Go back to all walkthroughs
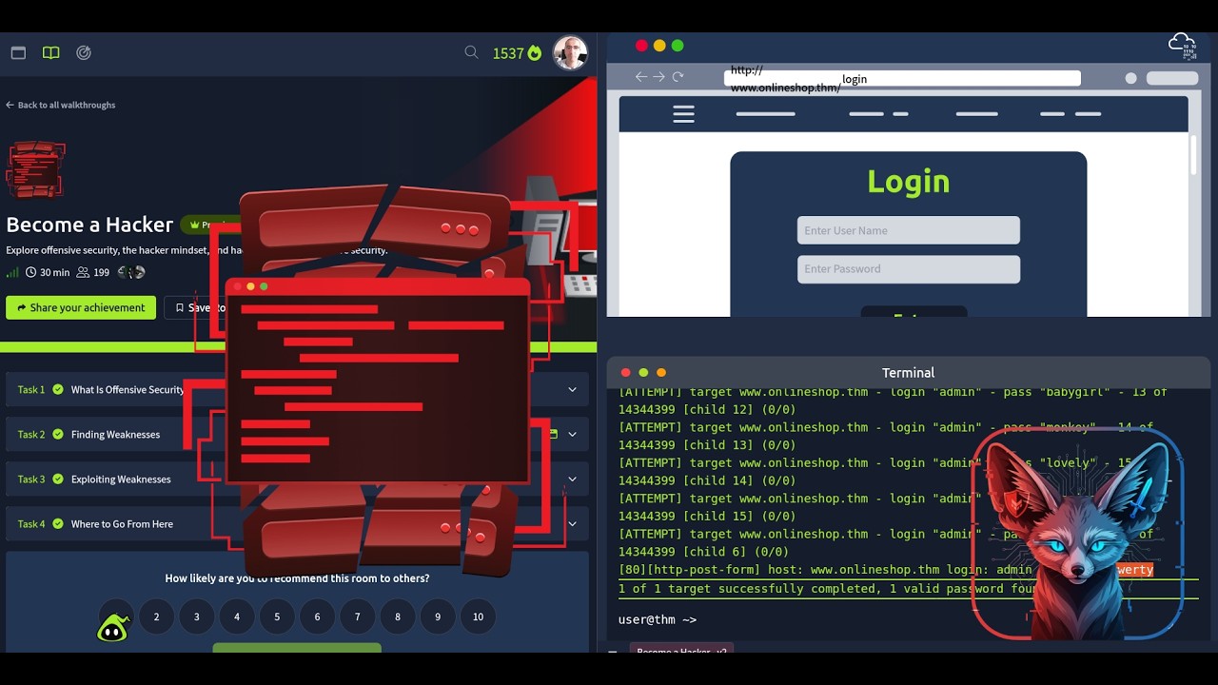 click(x=61, y=105)
